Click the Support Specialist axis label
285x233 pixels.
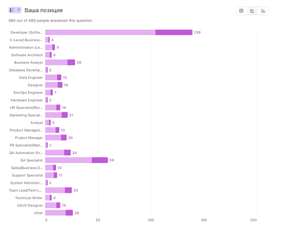(27, 175)
